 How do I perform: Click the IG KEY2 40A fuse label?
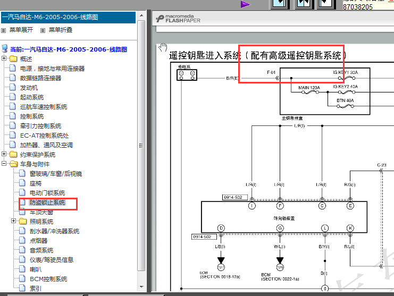(x=346, y=87)
